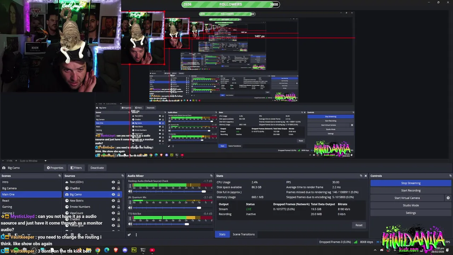Viewport: 453px width, 255px height.
Task: Open the Audio Mixer dots menu beside gear
Action: [136, 234]
